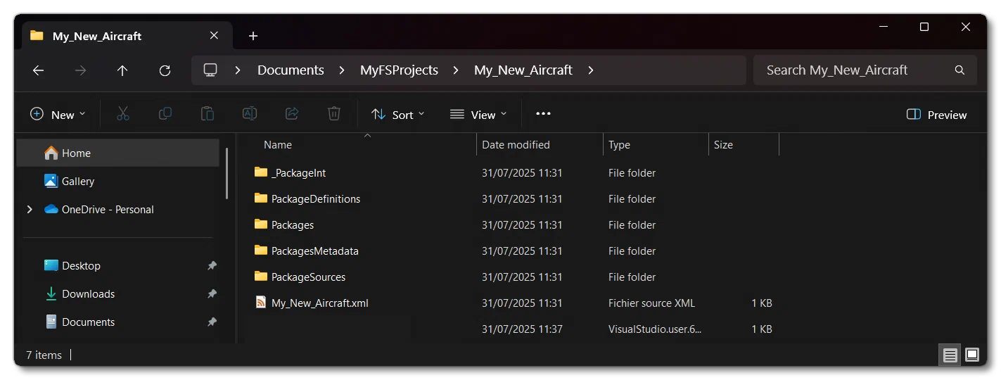Open the See more ellipsis menu
The width and height of the screenshot is (1001, 380).
[543, 114]
